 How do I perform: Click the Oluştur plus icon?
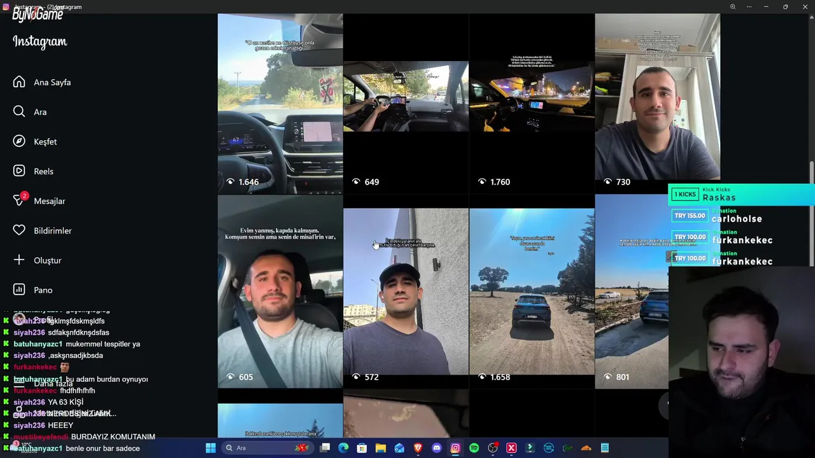[x=19, y=260]
